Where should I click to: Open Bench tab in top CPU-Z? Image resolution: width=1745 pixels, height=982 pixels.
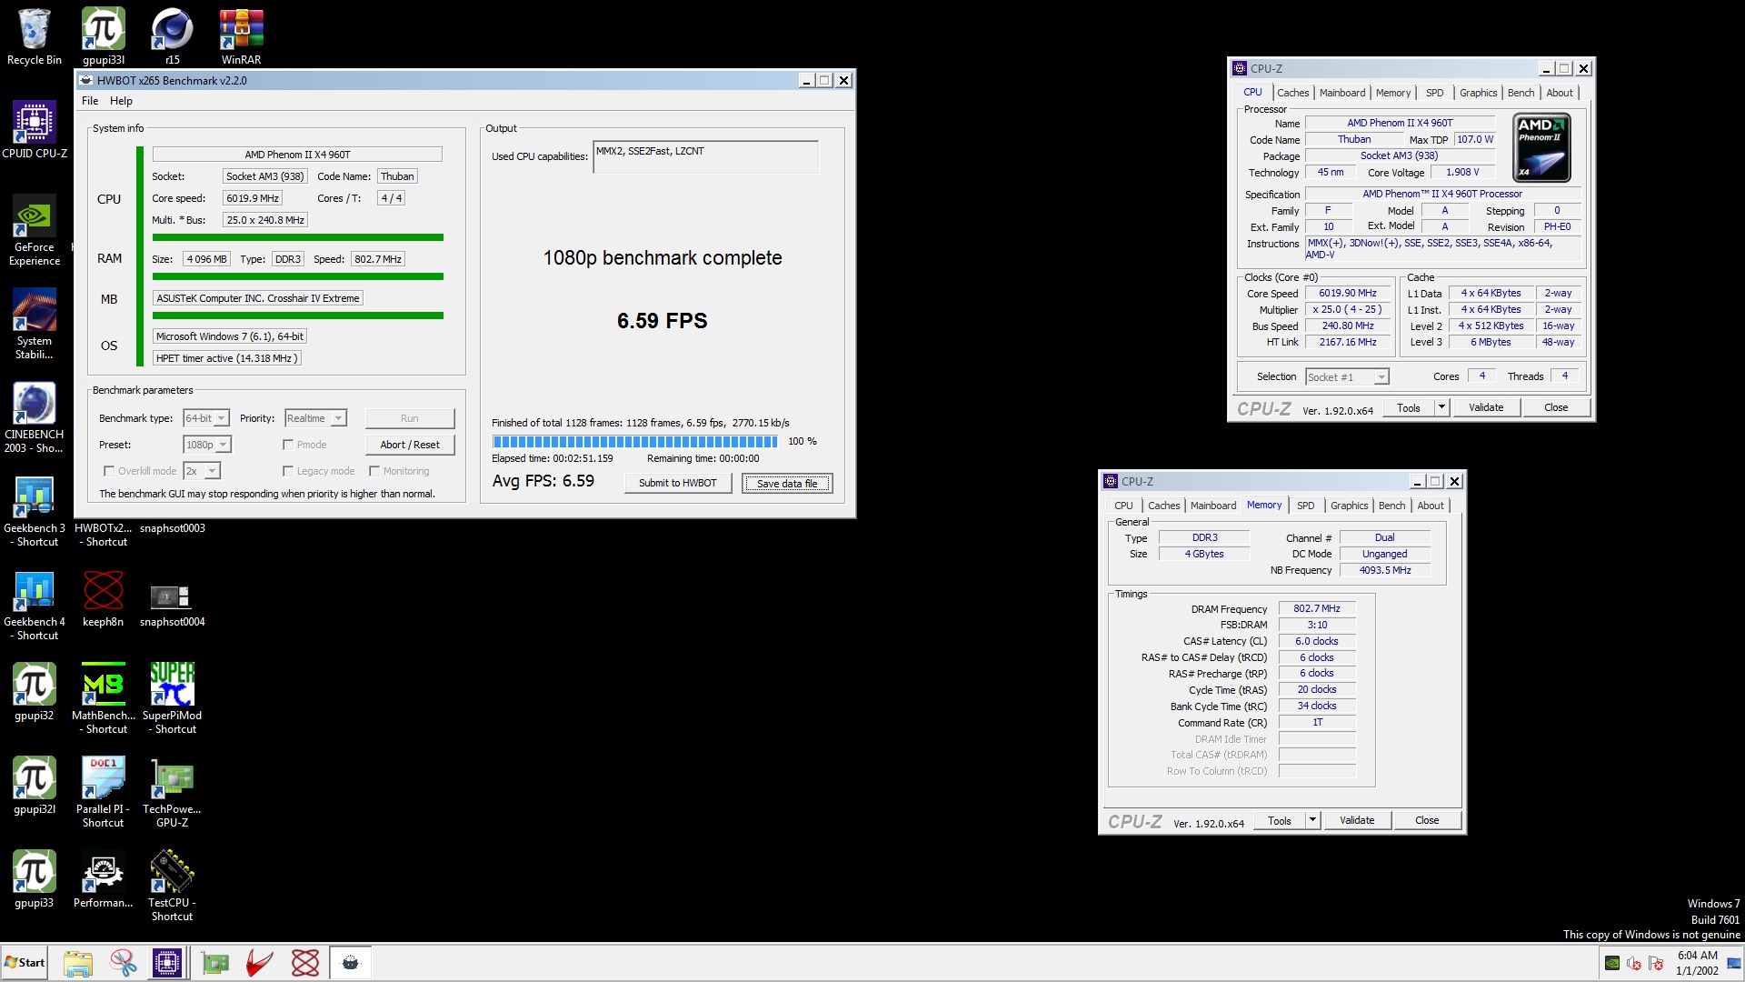[1521, 93]
